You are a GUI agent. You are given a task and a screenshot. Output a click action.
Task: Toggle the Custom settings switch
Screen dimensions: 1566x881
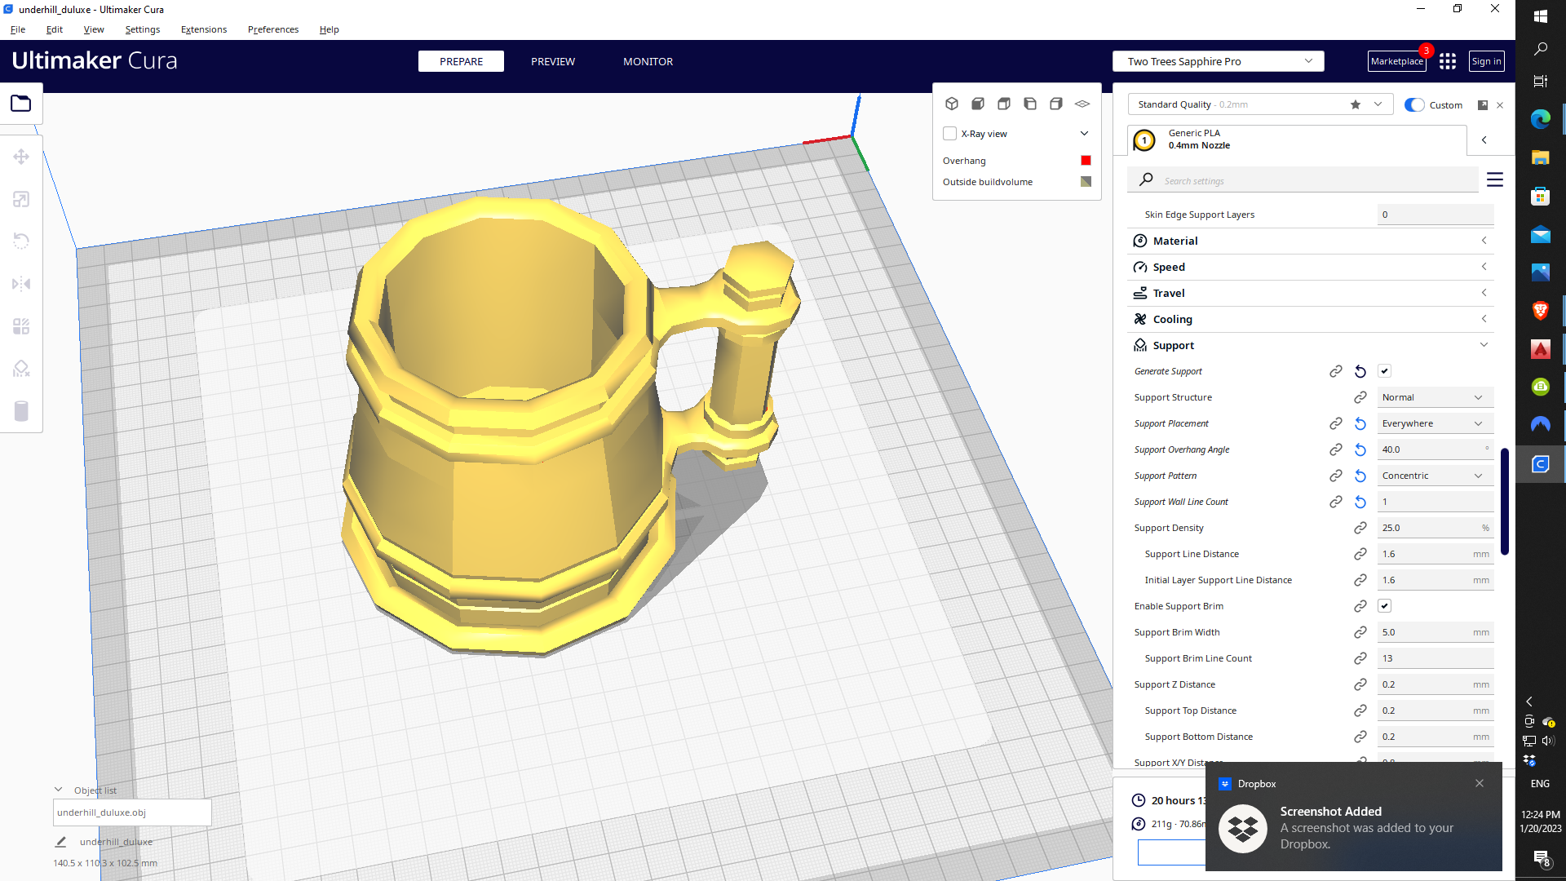[1415, 104]
